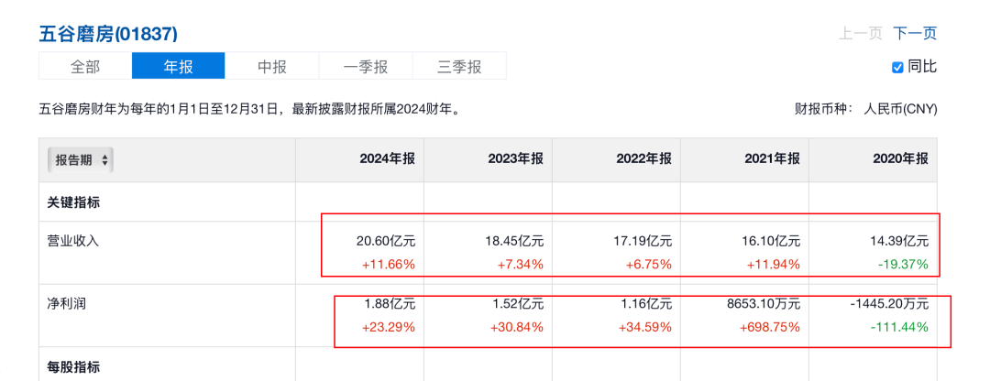This screenshot has height=381, width=990.
Task: Click profit growth +34.59%
Action: 645,327
